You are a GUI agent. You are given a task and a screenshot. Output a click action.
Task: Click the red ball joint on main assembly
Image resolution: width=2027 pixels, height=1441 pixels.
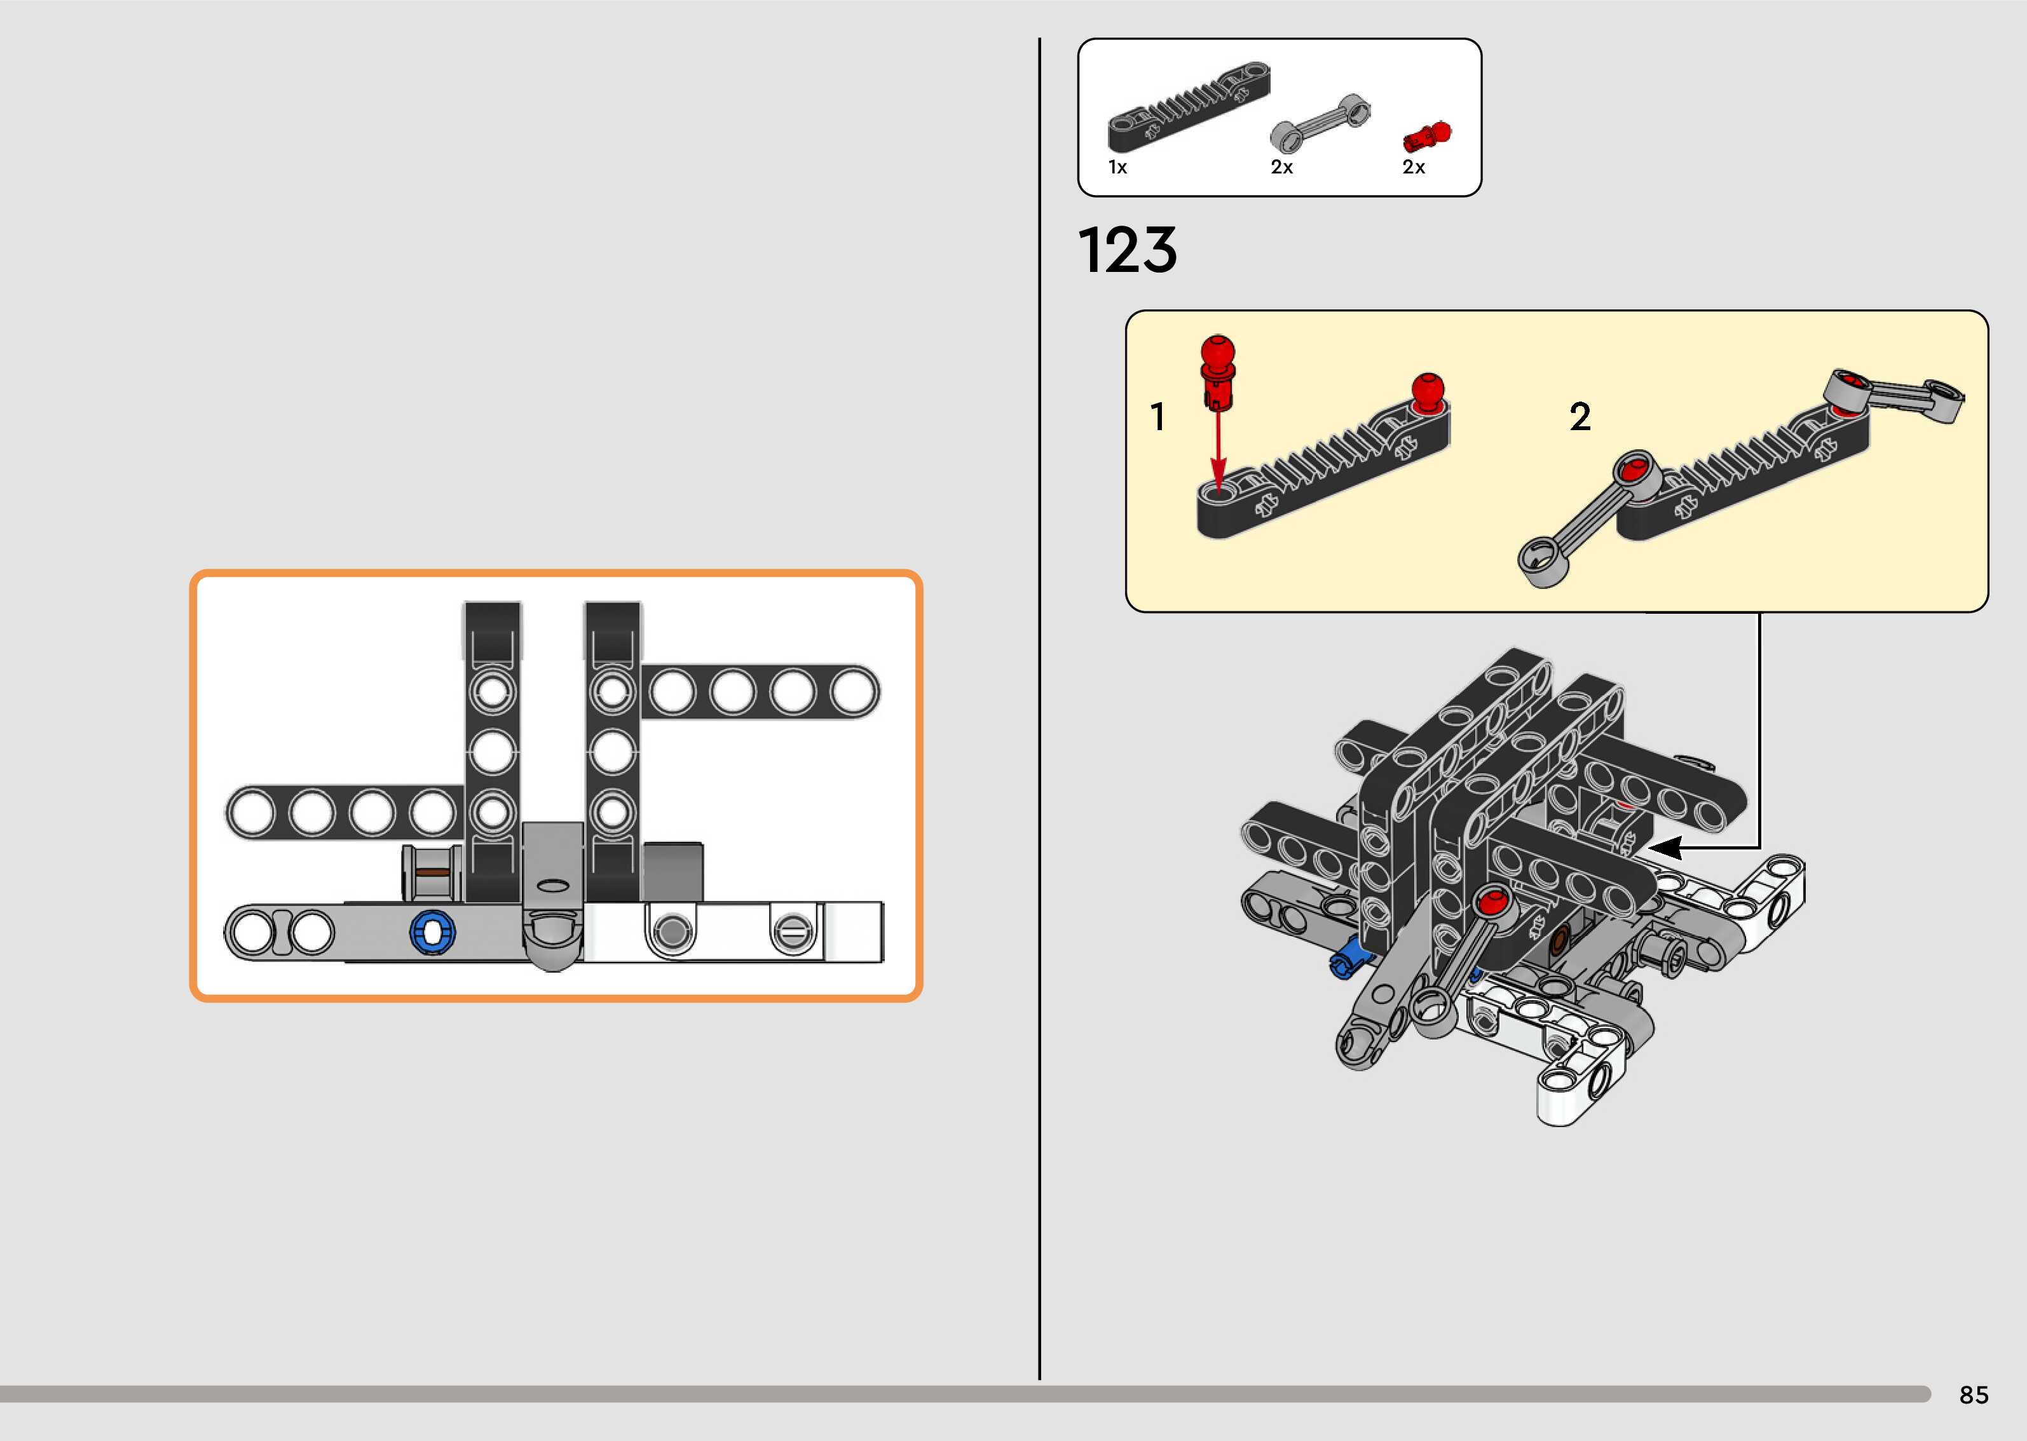(x=1492, y=905)
